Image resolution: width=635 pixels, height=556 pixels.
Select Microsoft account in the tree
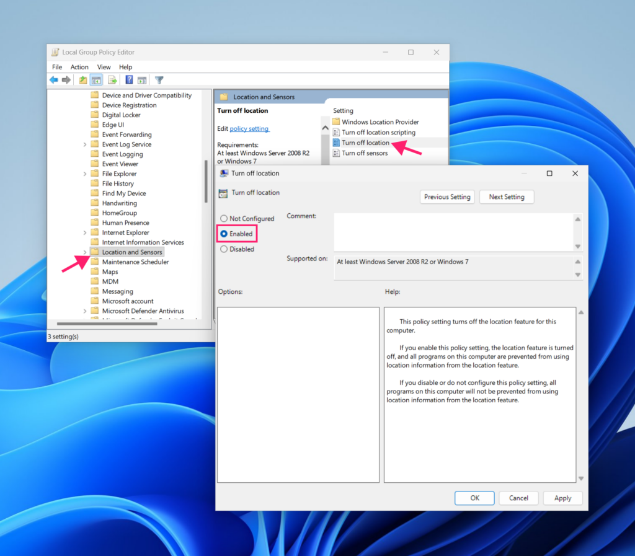(x=128, y=301)
